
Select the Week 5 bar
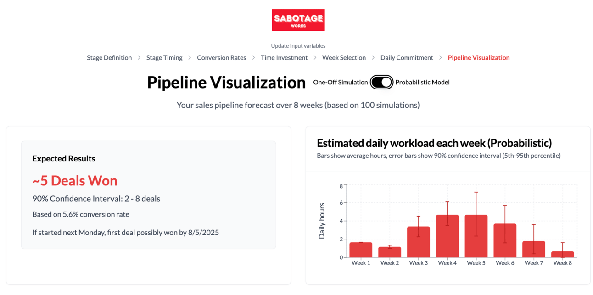[476, 236]
